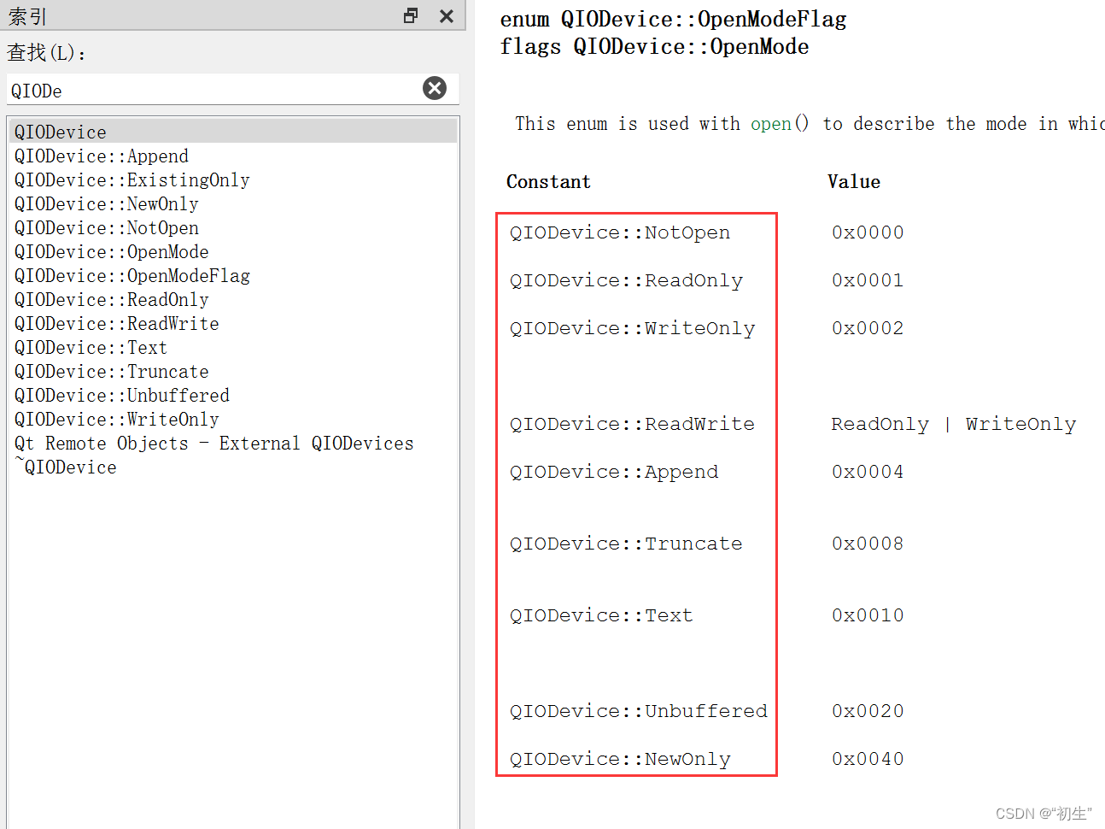Click the Value column header

pos(854,181)
